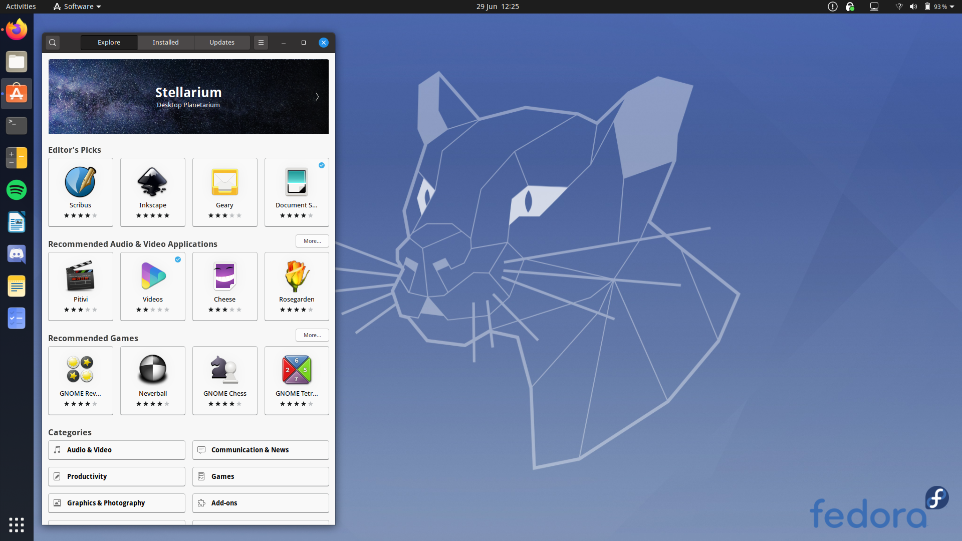Switch to the Installed tab

click(165, 42)
